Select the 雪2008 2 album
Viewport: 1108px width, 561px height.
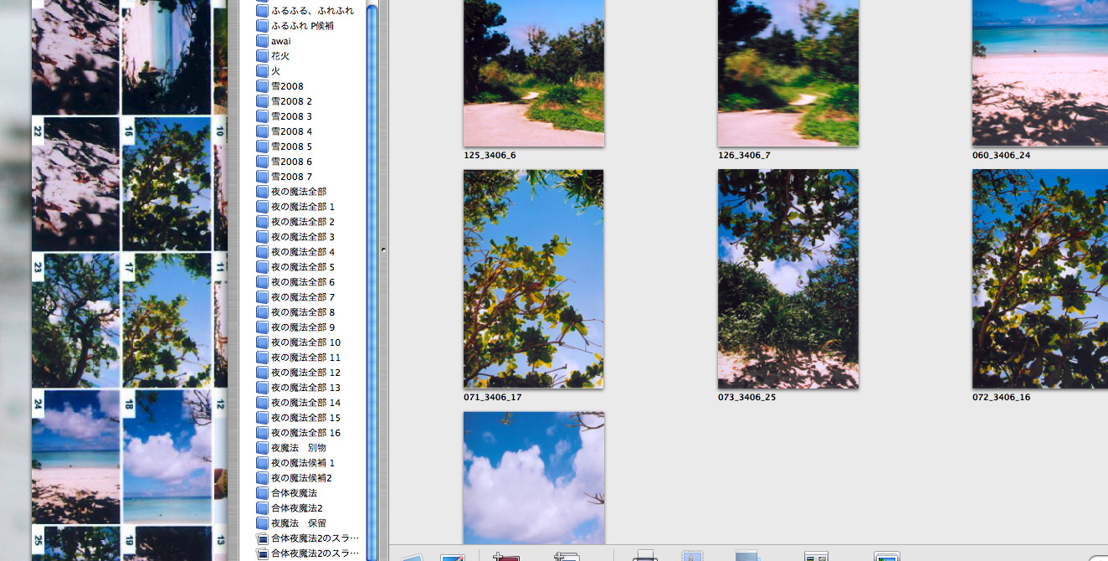[x=291, y=101]
